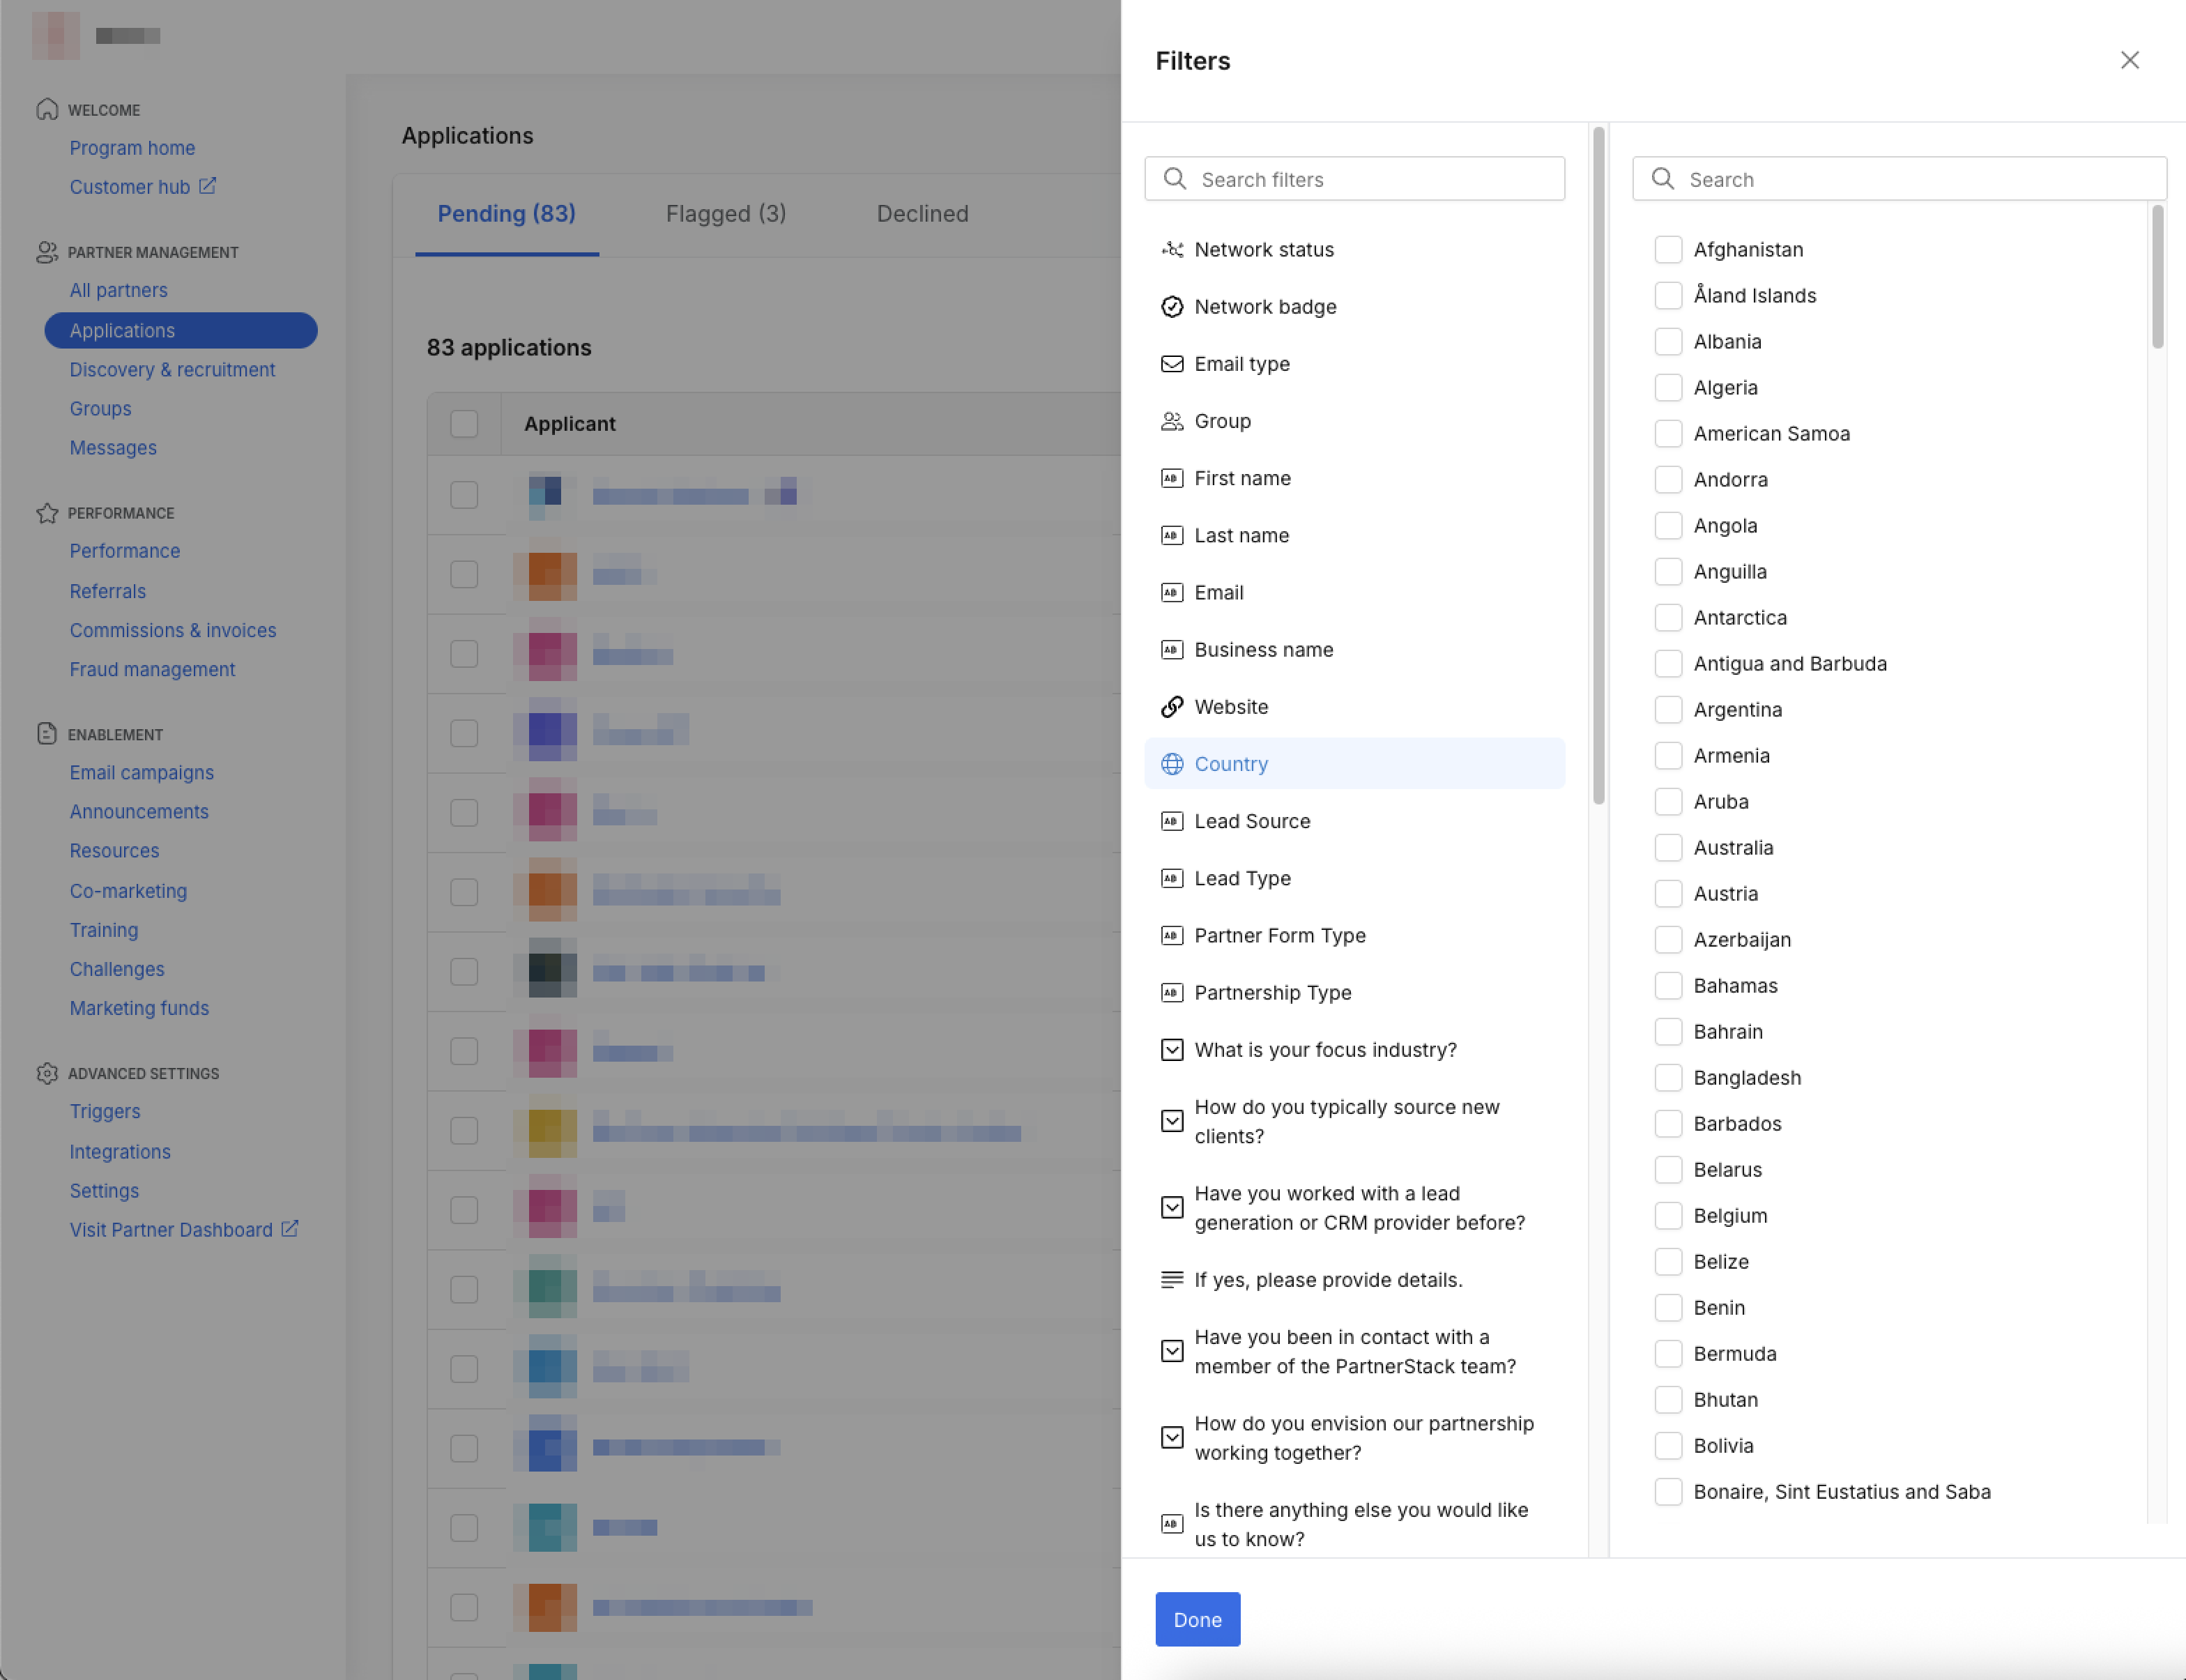Check the Belgium checkbox
Viewport: 2186px width, 1680px height.
(1668, 1215)
